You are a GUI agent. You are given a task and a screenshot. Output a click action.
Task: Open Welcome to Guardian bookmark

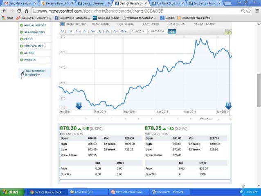(139, 18)
